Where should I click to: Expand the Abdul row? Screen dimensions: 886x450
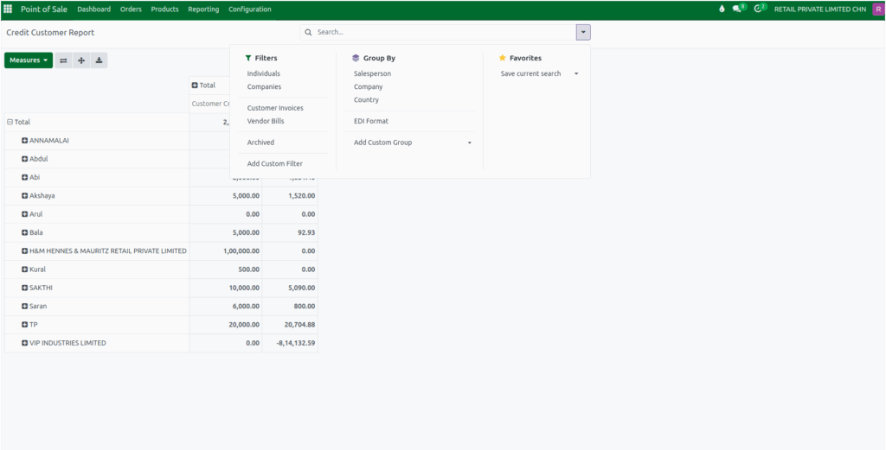25,159
